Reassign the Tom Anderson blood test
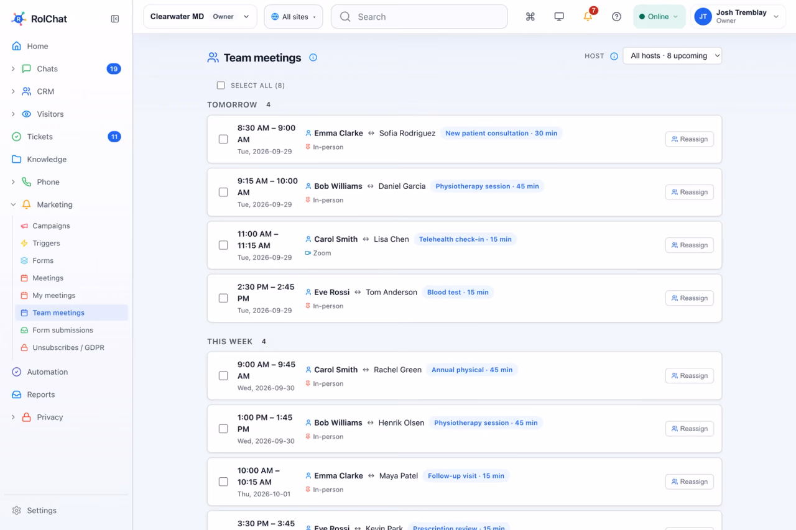The image size is (796, 530). (689, 298)
